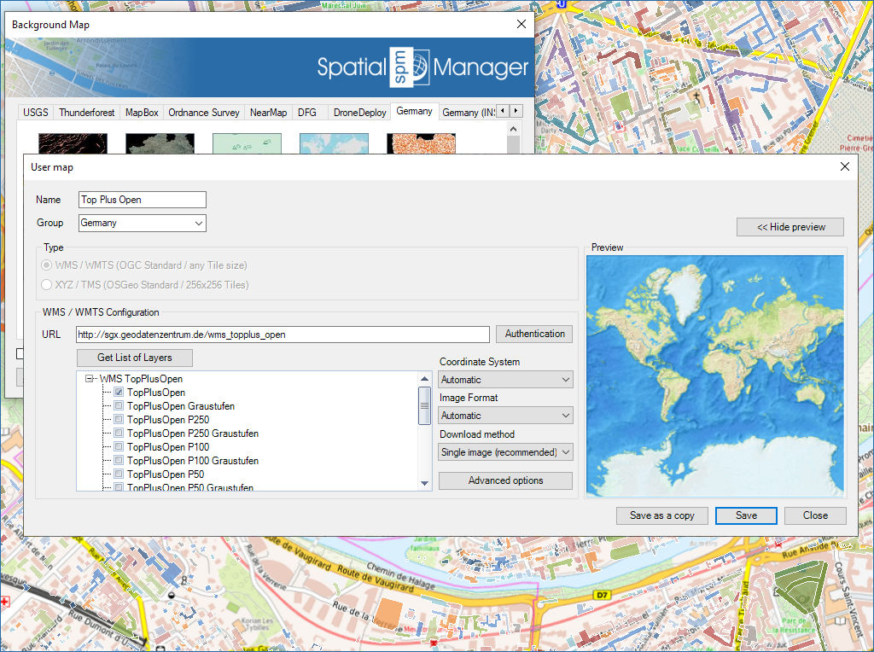Click the WMS URL input field
Image resolution: width=874 pixels, height=652 pixels.
283,335
